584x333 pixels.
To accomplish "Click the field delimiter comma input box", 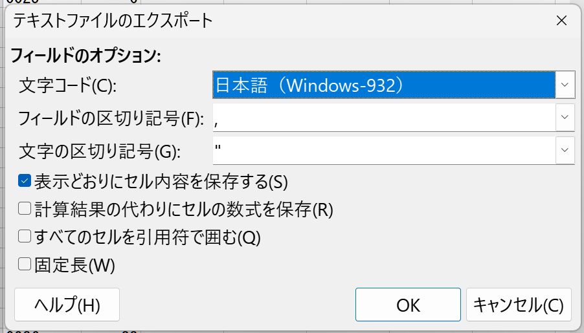I will coord(383,118).
